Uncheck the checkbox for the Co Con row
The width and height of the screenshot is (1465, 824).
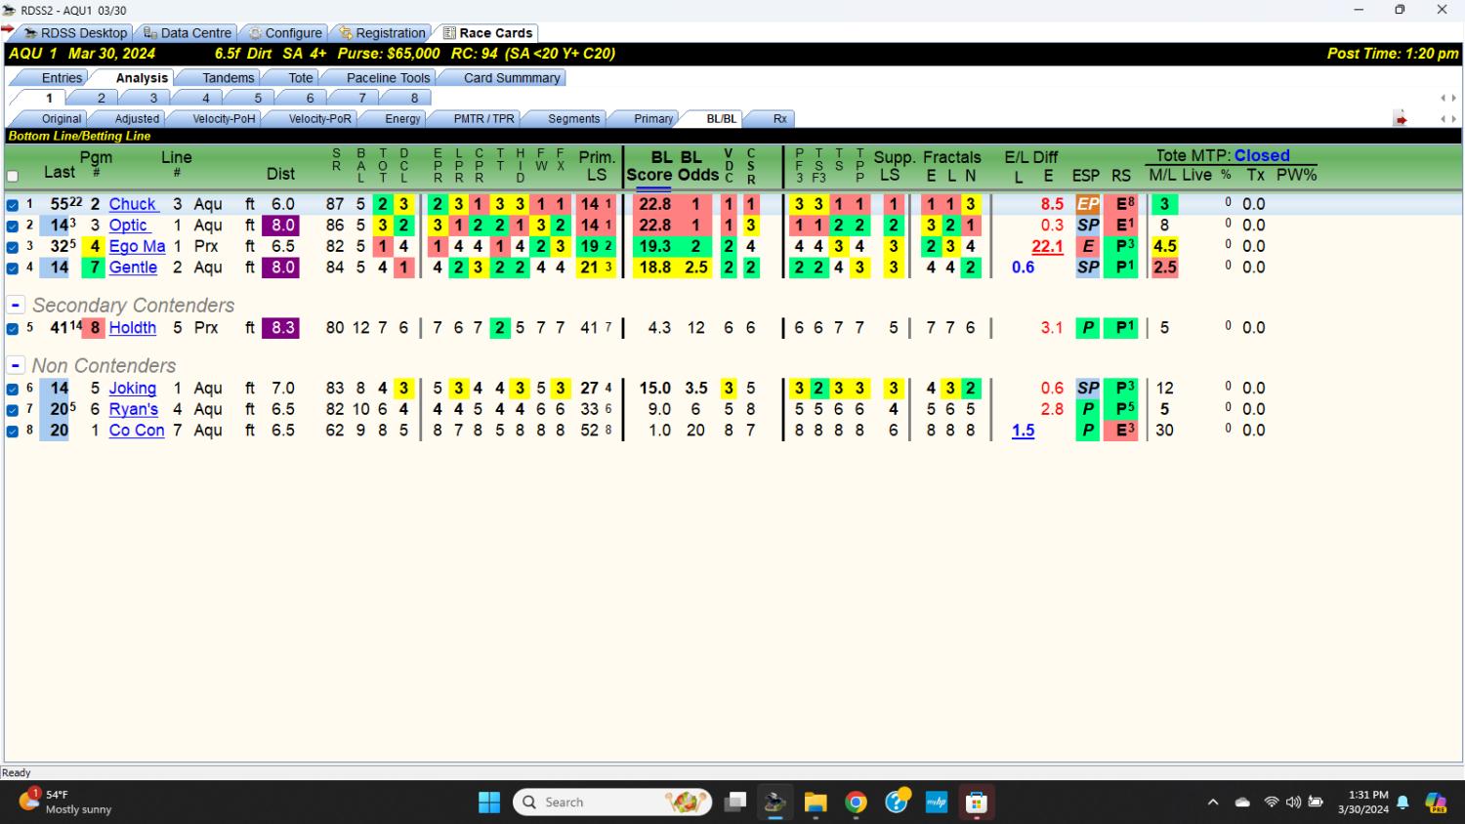point(13,431)
